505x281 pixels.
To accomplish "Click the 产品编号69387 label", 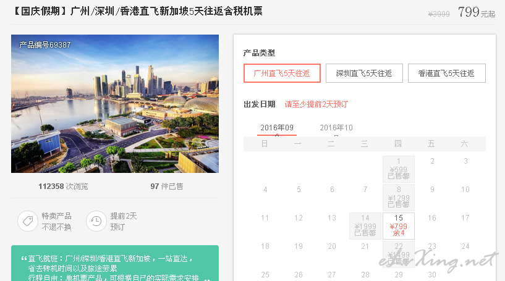I will click(45, 44).
